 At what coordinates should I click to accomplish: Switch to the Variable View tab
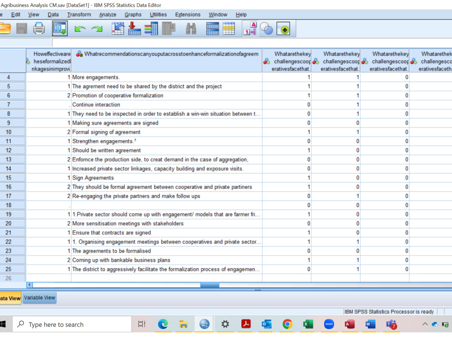click(39, 298)
